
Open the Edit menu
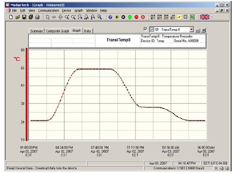coord(22,10)
